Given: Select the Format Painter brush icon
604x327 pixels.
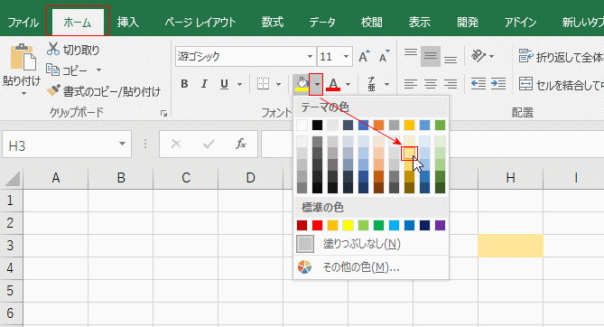Looking at the screenshot, I should (52, 90).
